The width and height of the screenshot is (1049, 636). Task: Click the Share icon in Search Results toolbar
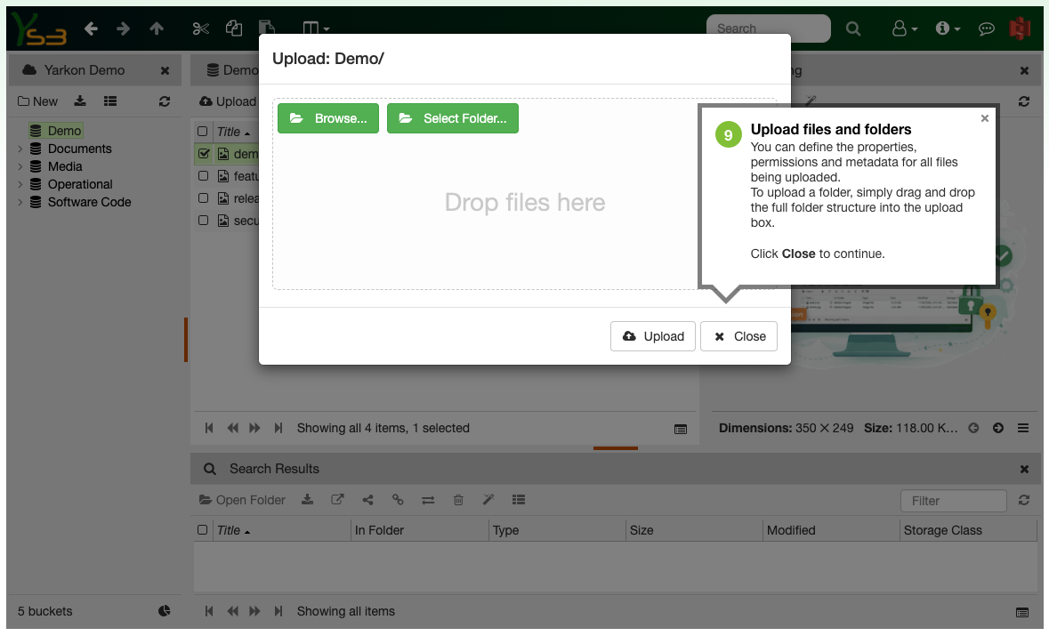(x=367, y=499)
